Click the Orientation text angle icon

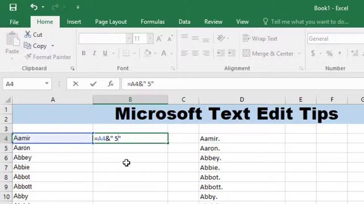coord(221,38)
